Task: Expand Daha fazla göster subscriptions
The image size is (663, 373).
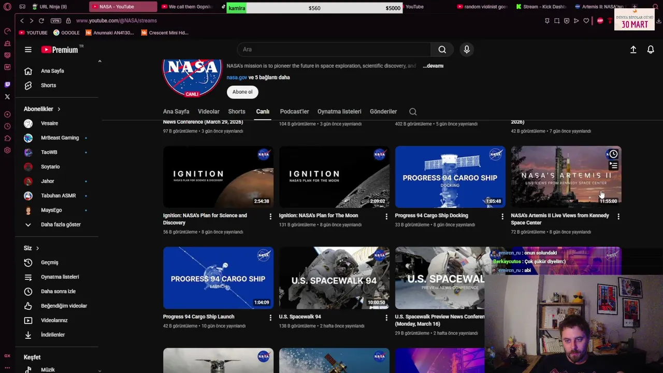Action: (58, 224)
